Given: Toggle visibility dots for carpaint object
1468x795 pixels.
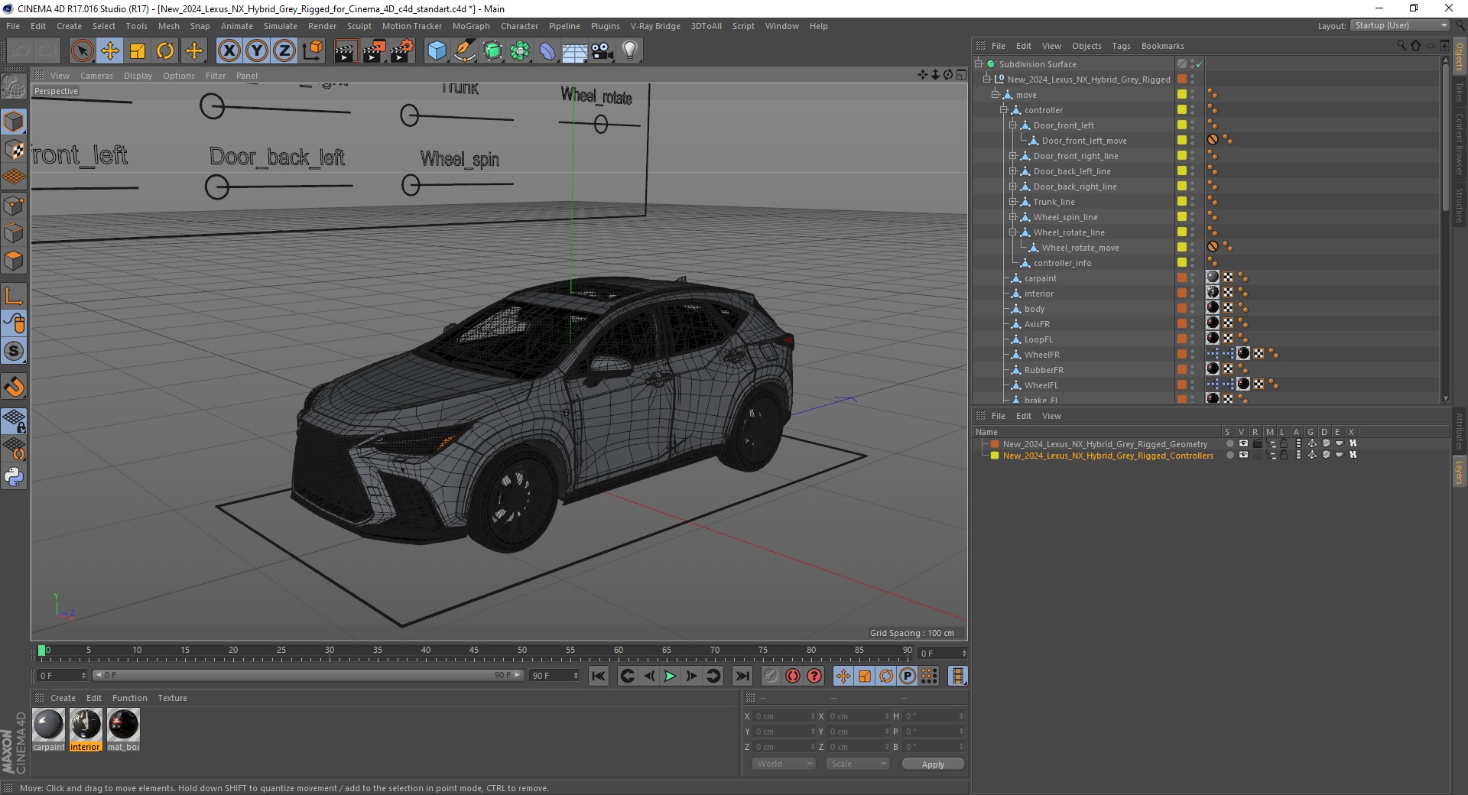Looking at the screenshot, I should point(1193,278).
